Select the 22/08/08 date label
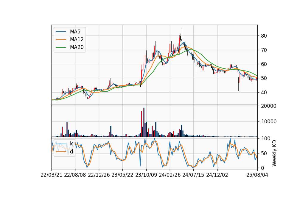Viewport: 286px width, 206px height. pos(75,175)
